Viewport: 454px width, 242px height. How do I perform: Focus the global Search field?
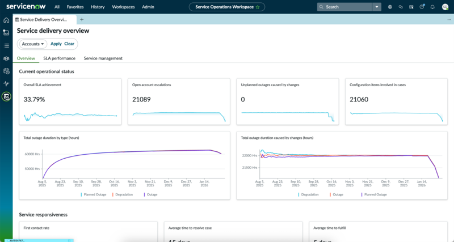[x=344, y=7]
